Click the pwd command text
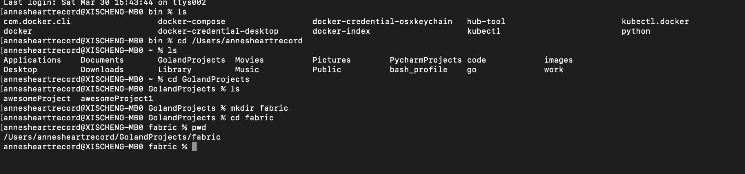Image resolution: width=745 pixels, height=174 pixels. point(199,128)
